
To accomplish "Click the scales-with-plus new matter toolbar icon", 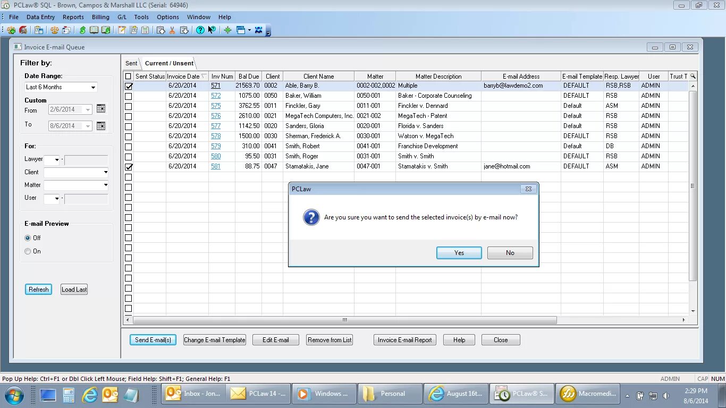I will click(x=11, y=30).
